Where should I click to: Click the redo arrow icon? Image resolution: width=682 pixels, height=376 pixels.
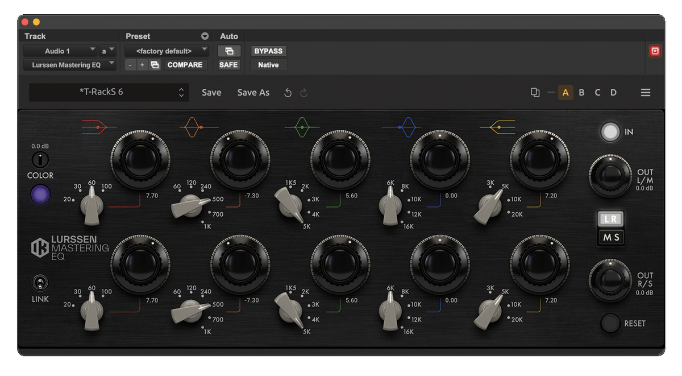coord(304,93)
